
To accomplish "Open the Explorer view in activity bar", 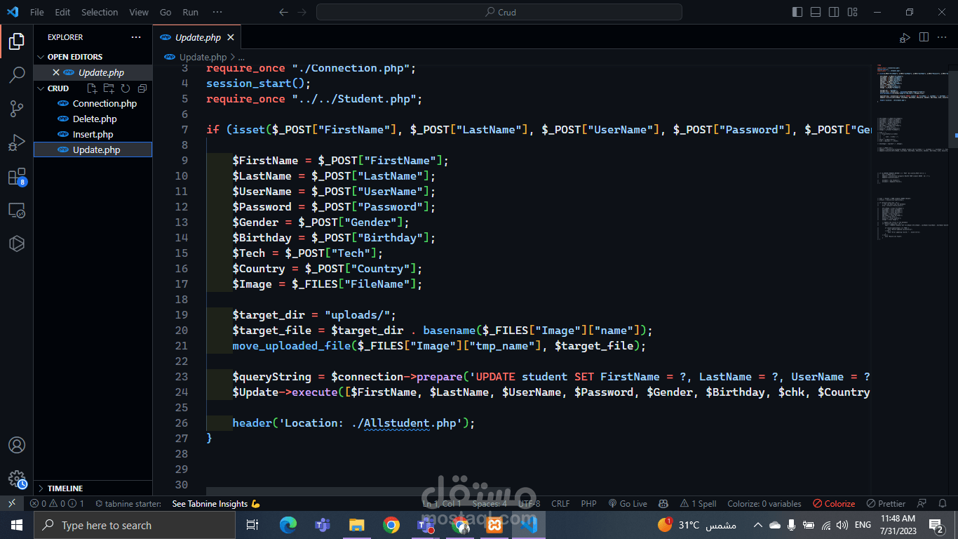I will point(17,41).
